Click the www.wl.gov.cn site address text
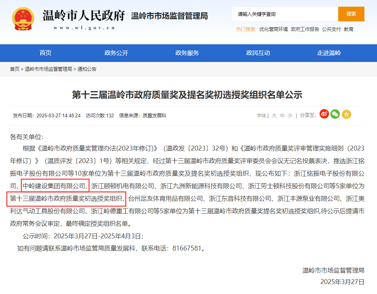Screen dimensions: 377x294 [84, 28]
